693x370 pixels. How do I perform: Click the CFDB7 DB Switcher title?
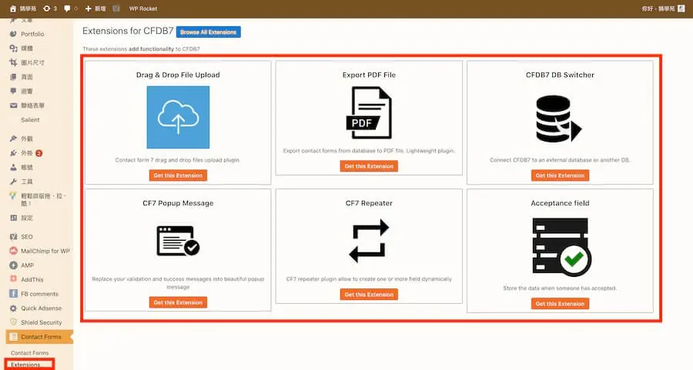point(560,75)
